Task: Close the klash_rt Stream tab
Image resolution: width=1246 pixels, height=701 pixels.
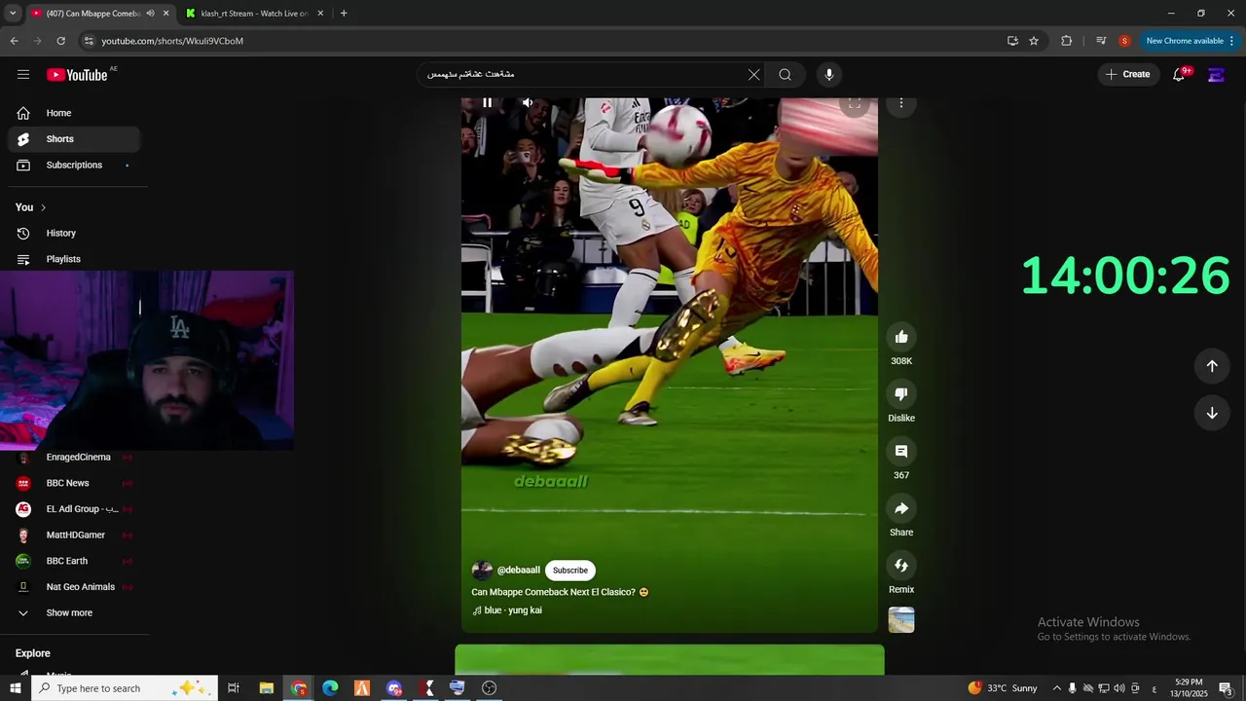Action: pos(320,14)
